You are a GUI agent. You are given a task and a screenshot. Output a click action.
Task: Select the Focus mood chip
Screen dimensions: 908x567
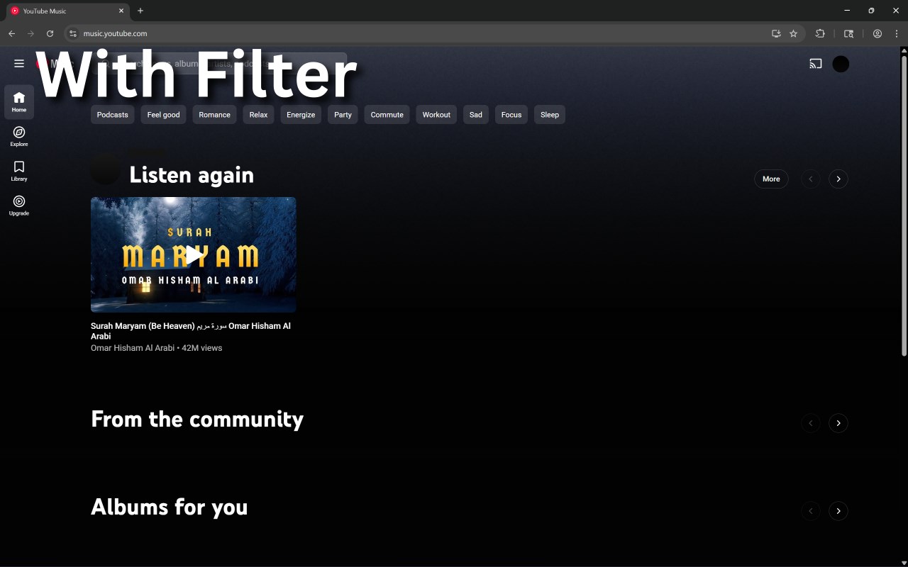point(511,115)
